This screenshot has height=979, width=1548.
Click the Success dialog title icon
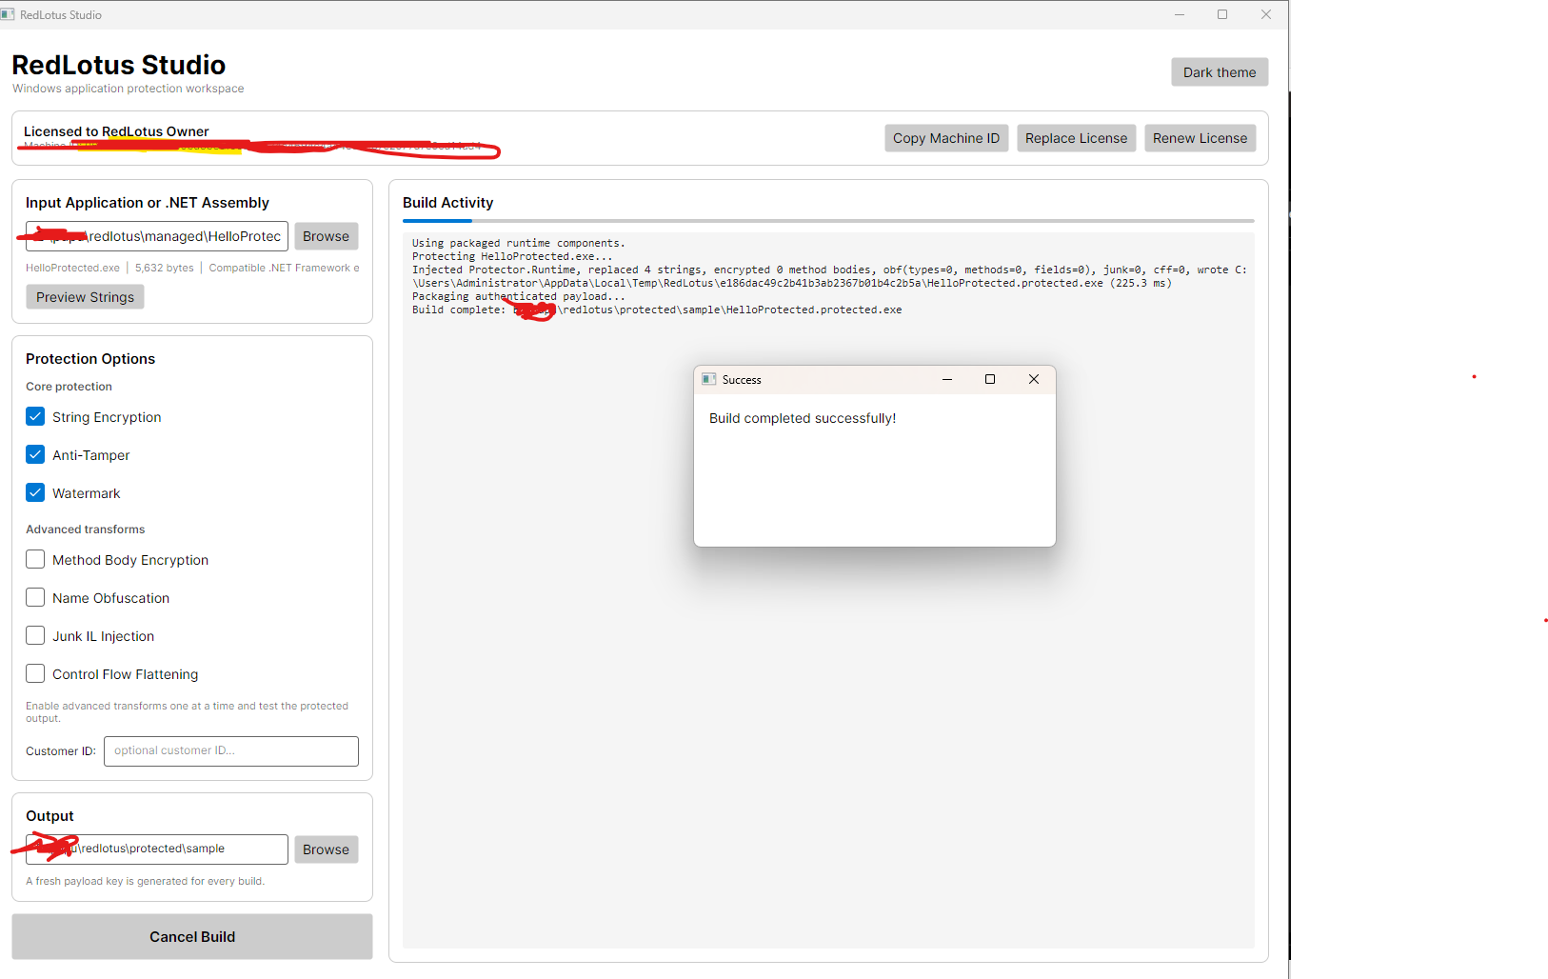coord(708,379)
